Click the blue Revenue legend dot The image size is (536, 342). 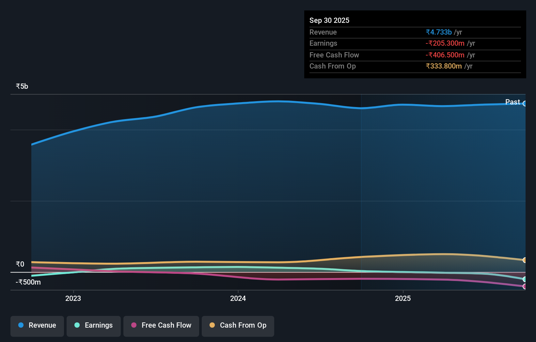click(22, 325)
